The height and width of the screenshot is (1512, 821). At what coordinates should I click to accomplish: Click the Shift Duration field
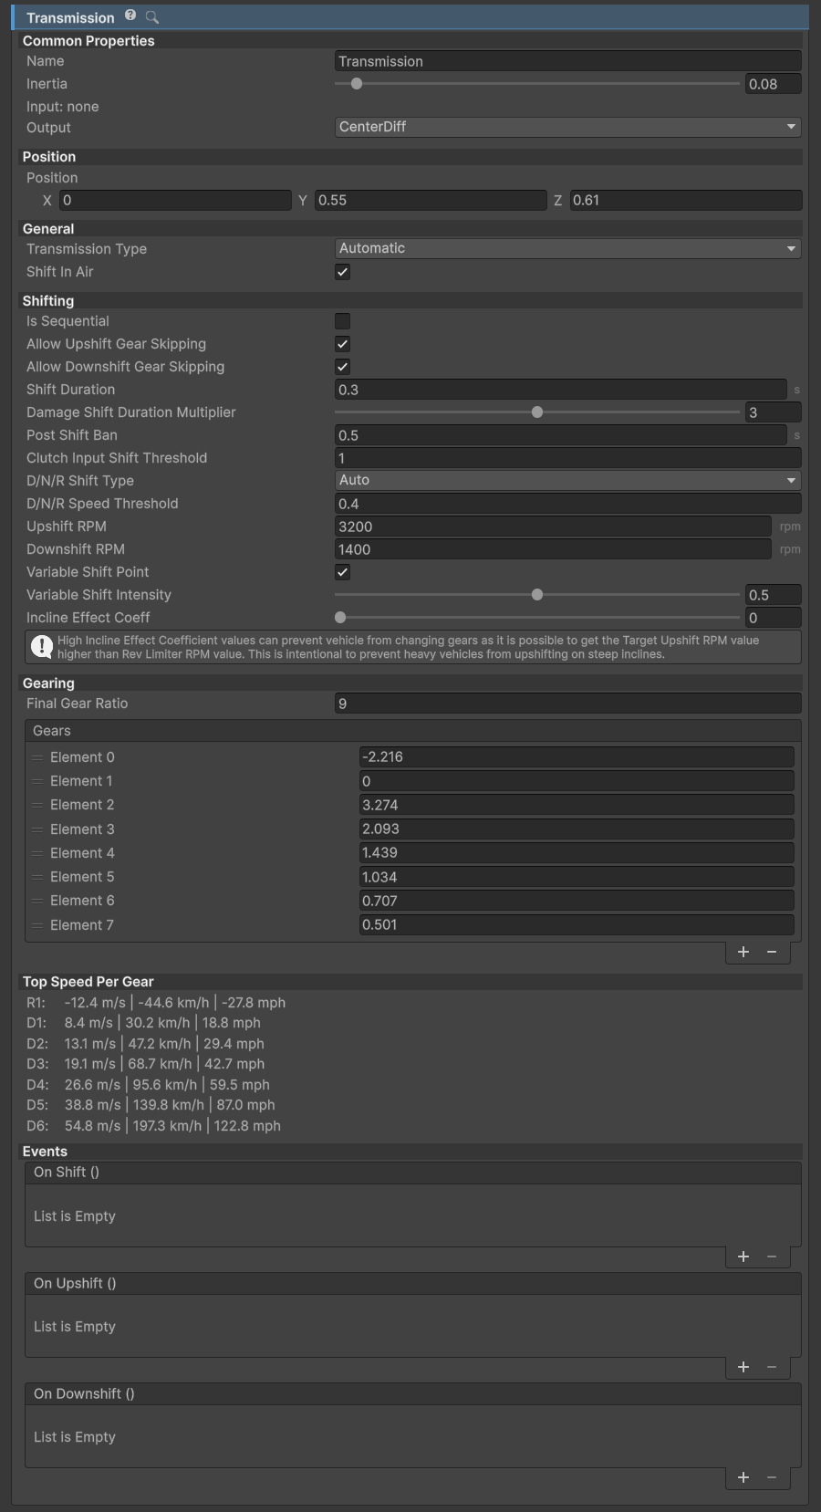point(561,390)
